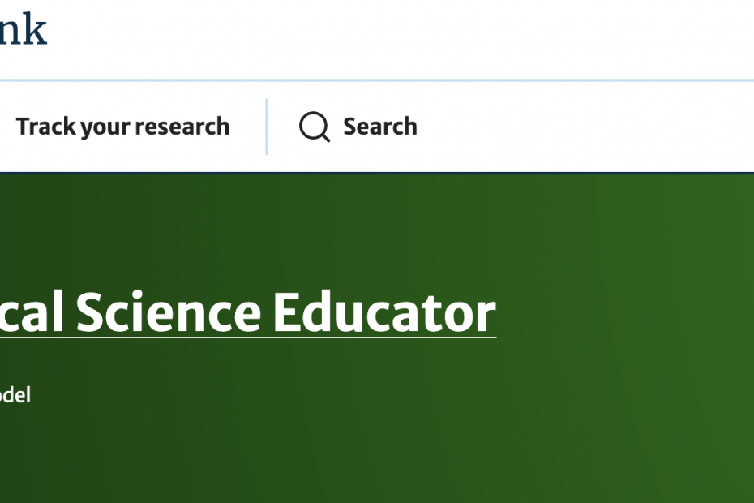
Task: Open Track your research link
Action: [x=122, y=127]
